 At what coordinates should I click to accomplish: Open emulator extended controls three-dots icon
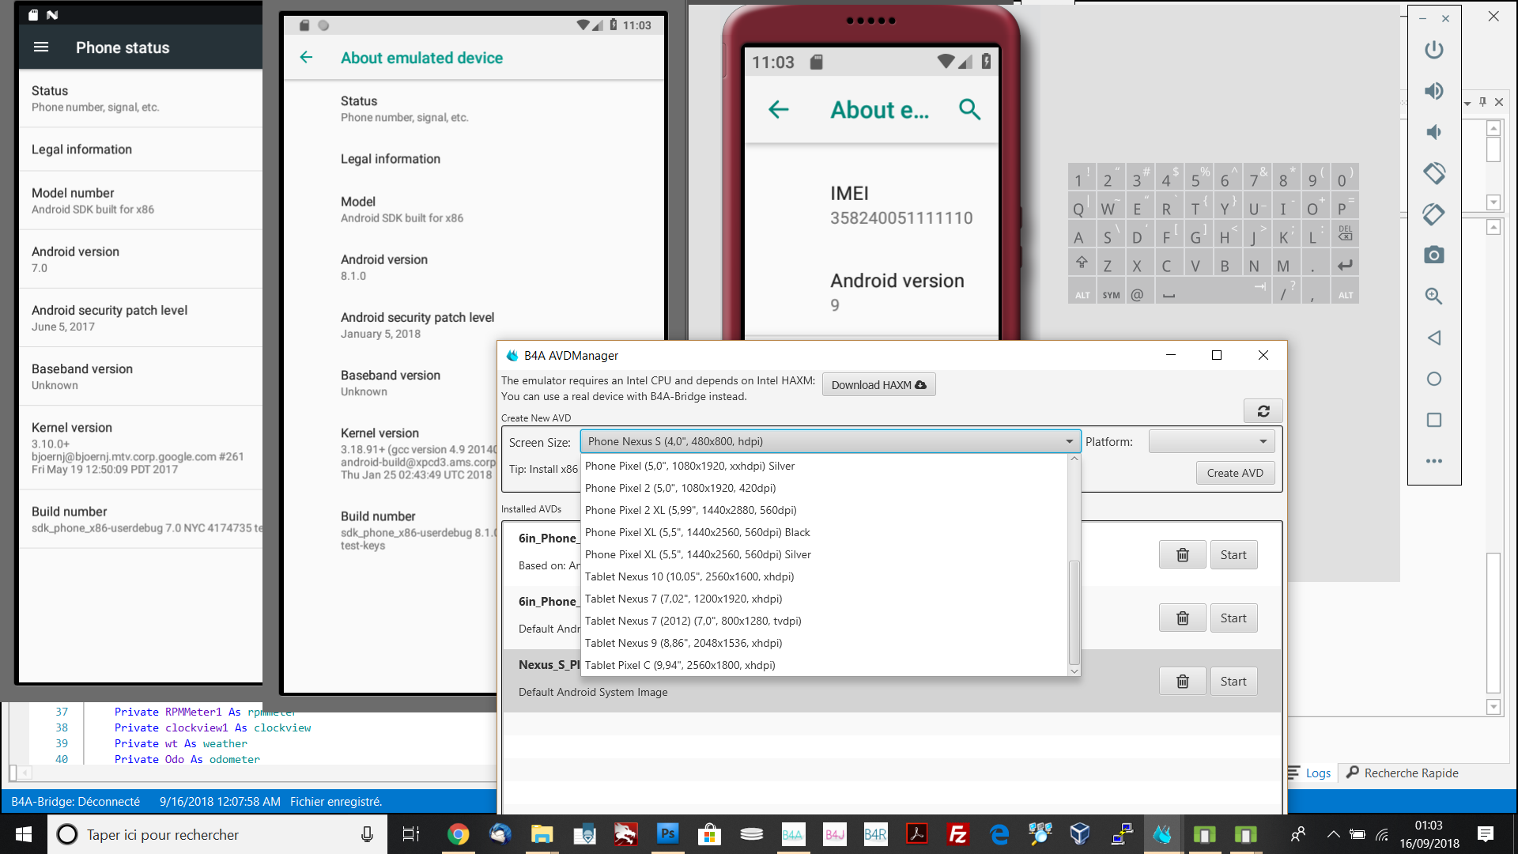[1433, 461]
